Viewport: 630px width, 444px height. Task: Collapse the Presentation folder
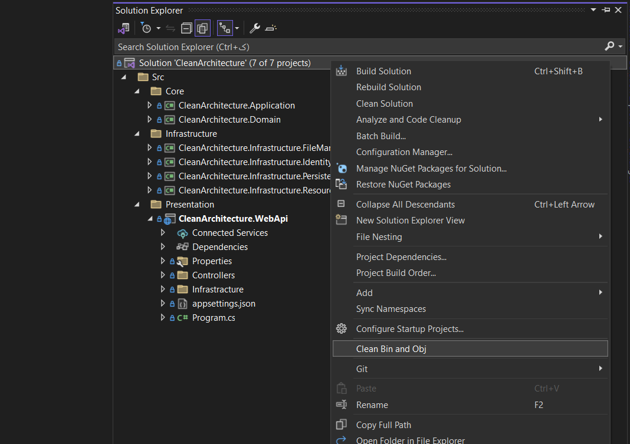pyautogui.click(x=137, y=205)
